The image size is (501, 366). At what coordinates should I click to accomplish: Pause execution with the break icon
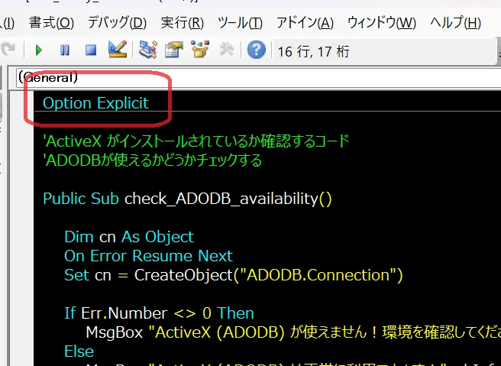pos(65,50)
